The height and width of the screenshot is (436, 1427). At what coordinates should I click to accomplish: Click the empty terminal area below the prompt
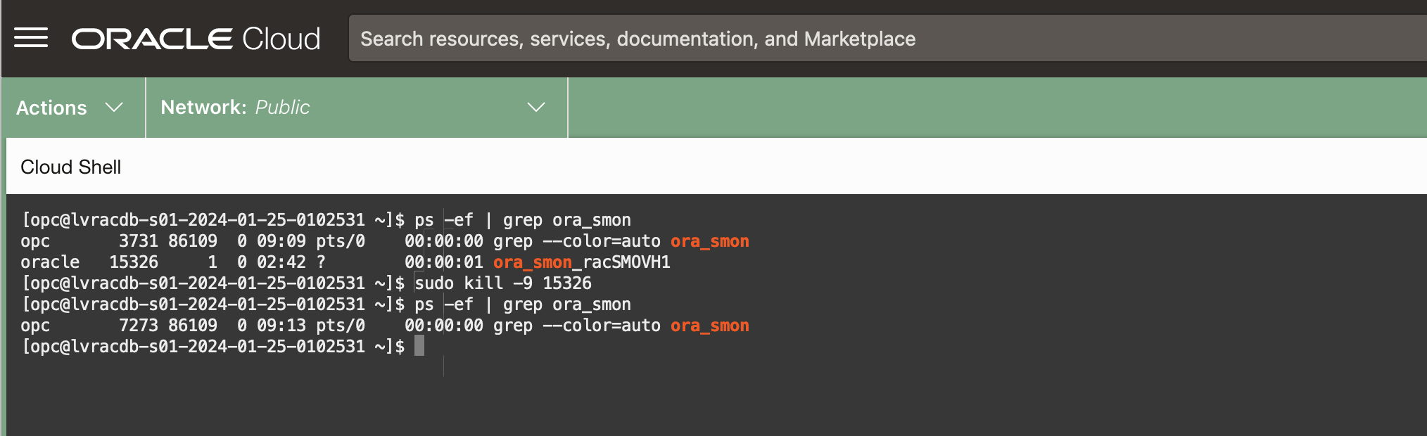pyautogui.click(x=704, y=401)
